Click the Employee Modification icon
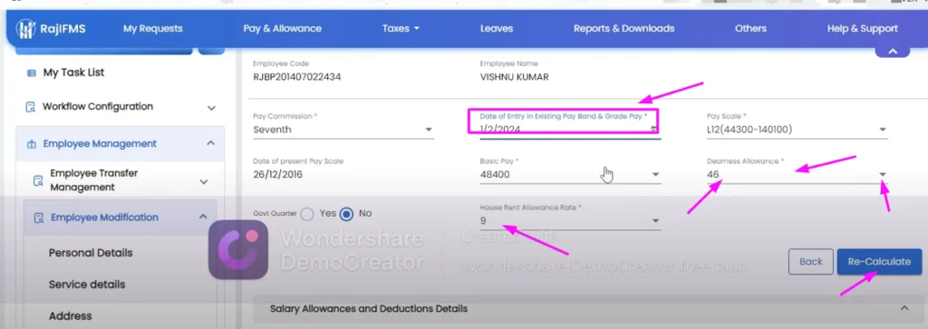The width and height of the screenshot is (928, 329). (x=39, y=218)
